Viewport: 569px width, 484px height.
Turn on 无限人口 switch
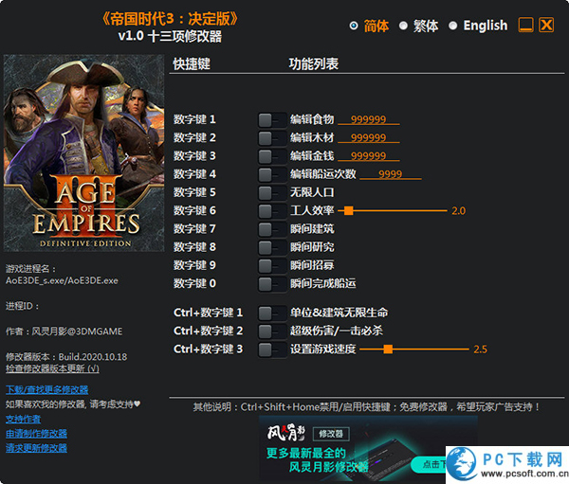[272, 193]
